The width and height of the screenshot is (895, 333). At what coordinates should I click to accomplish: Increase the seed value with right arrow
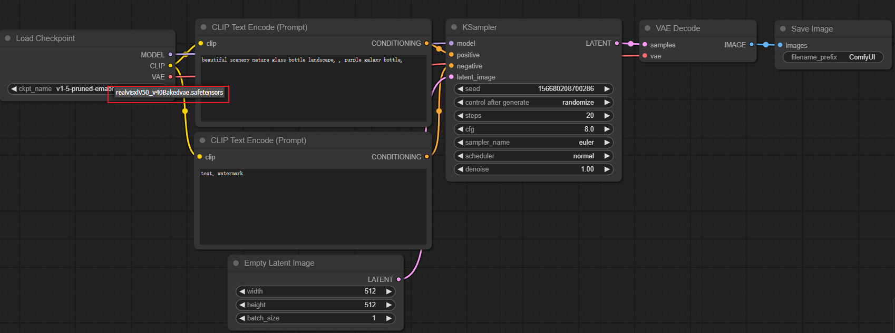coord(607,89)
